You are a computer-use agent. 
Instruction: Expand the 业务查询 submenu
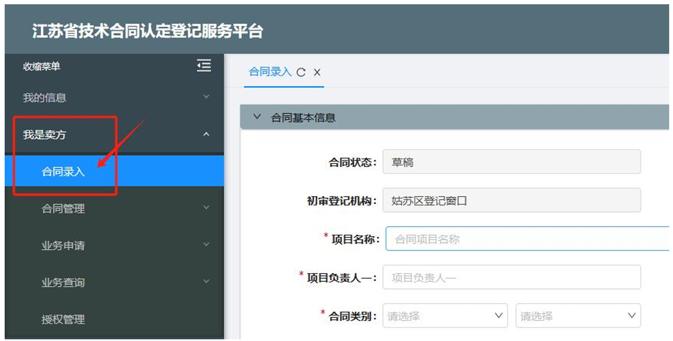click(114, 282)
